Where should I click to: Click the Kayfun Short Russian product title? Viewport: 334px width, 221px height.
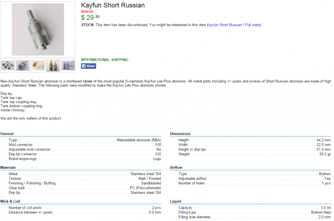[x=113, y=5]
